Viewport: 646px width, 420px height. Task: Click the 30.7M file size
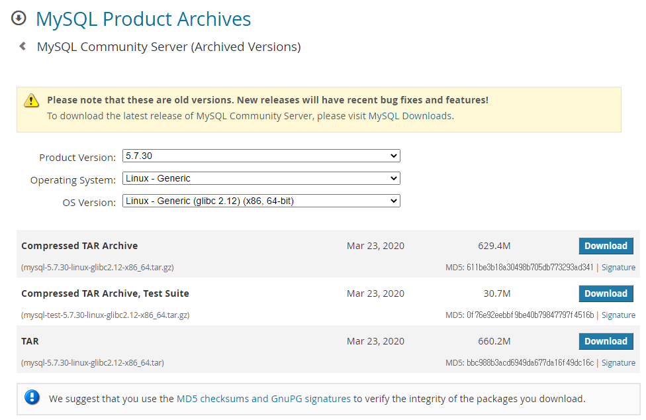pyautogui.click(x=497, y=294)
